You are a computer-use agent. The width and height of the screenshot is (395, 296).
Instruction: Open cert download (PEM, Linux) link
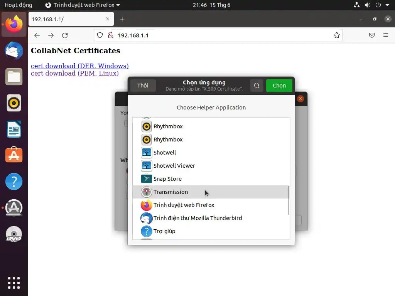74,73
